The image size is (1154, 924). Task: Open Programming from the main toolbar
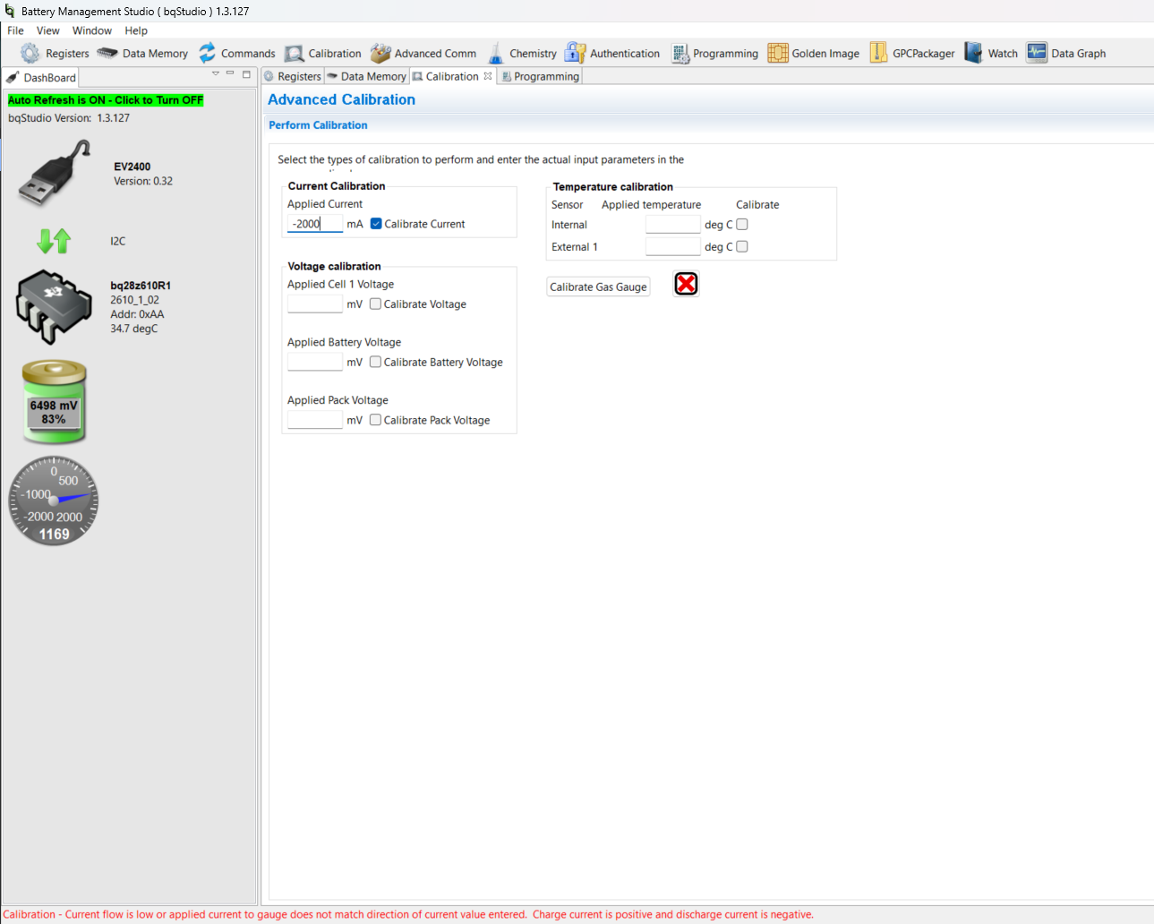[x=715, y=54]
